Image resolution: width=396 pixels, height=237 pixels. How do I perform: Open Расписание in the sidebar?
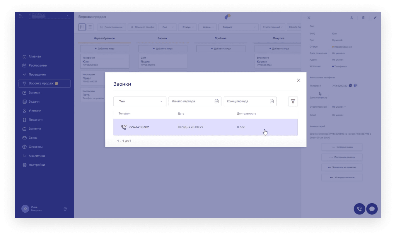[37, 65]
